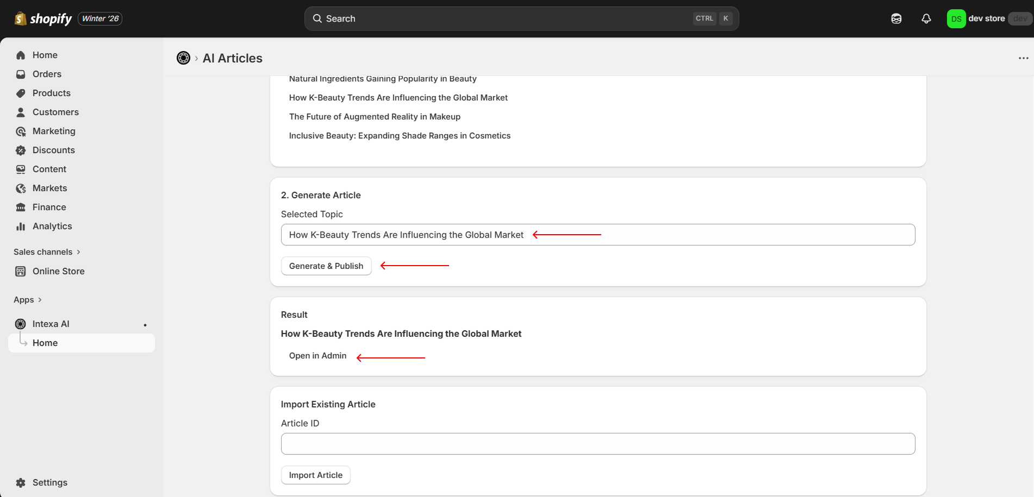The width and height of the screenshot is (1034, 497).
Task: Click the Intexa AI app icon in breadcrumb
Action: pyautogui.click(x=183, y=58)
